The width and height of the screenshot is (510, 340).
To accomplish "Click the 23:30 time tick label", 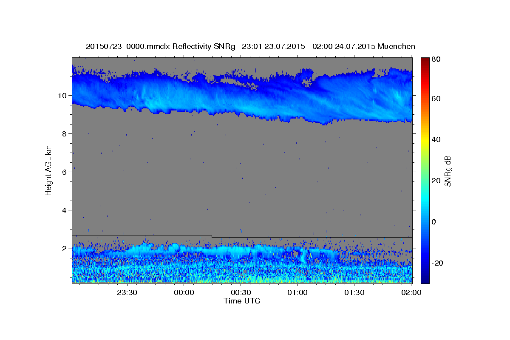I will coord(127,292).
